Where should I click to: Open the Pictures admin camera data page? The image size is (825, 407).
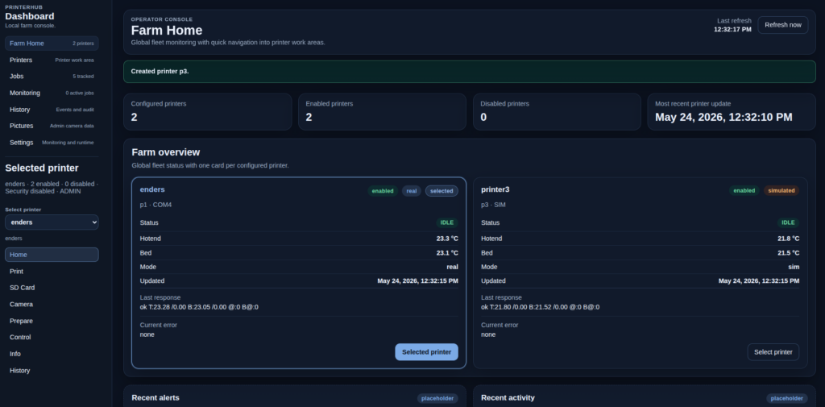pyautogui.click(x=52, y=126)
